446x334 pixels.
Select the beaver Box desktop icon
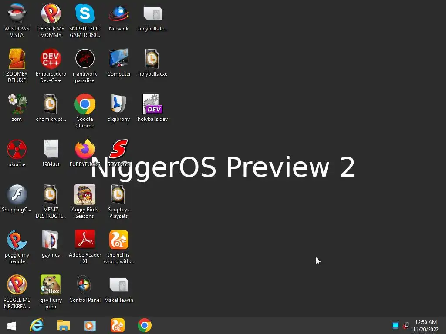point(51,284)
